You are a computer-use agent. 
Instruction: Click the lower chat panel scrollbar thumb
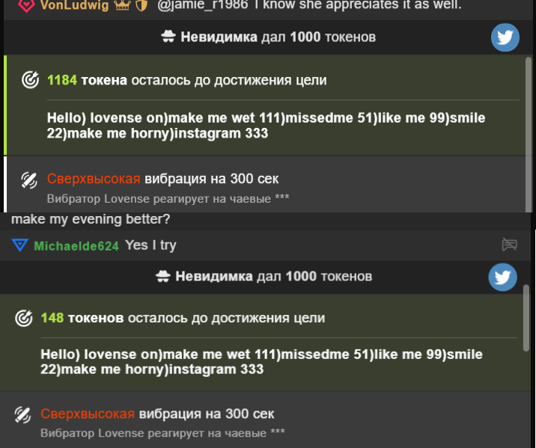pyautogui.click(x=526, y=318)
